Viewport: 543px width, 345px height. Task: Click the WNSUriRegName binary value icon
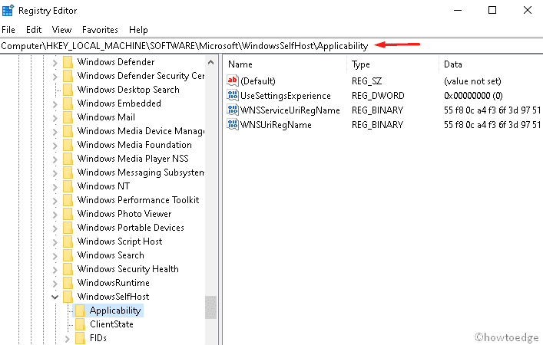233,125
